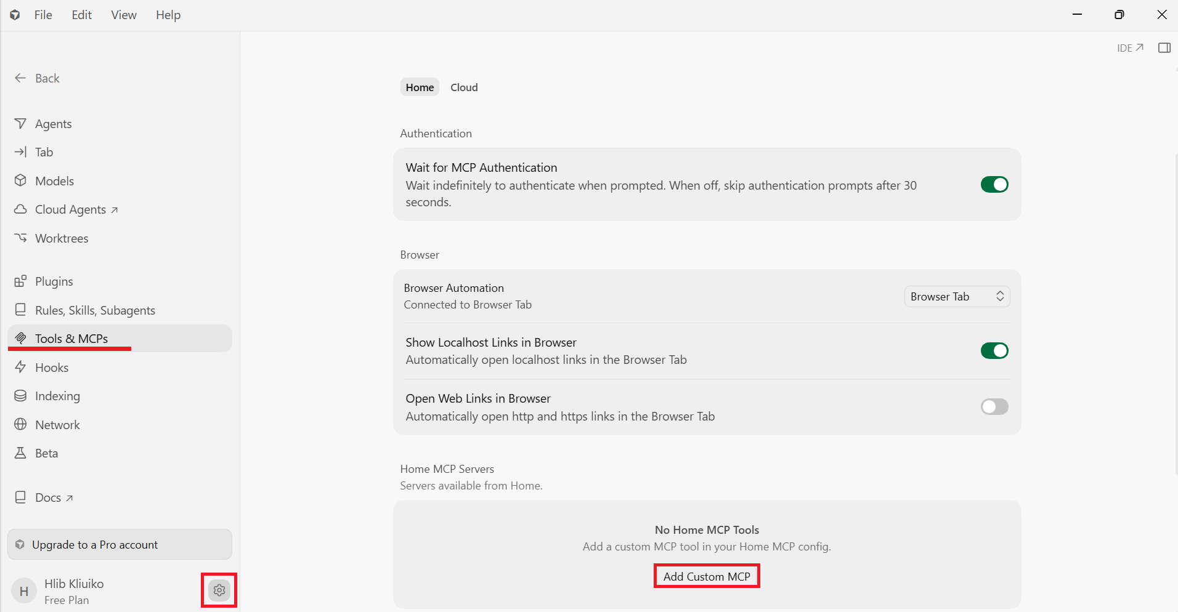Click the Home MCP Servers heading
1178x612 pixels.
pyautogui.click(x=447, y=469)
